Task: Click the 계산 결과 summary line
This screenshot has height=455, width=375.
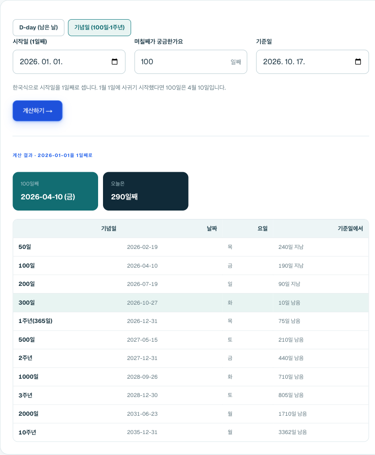Action: click(53, 155)
